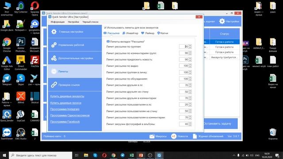Adjust stepper for discussions mailing limit

[190, 79]
